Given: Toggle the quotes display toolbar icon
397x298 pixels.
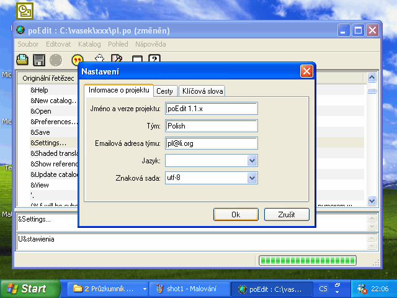Looking at the screenshot, I should pyautogui.click(x=78, y=60).
